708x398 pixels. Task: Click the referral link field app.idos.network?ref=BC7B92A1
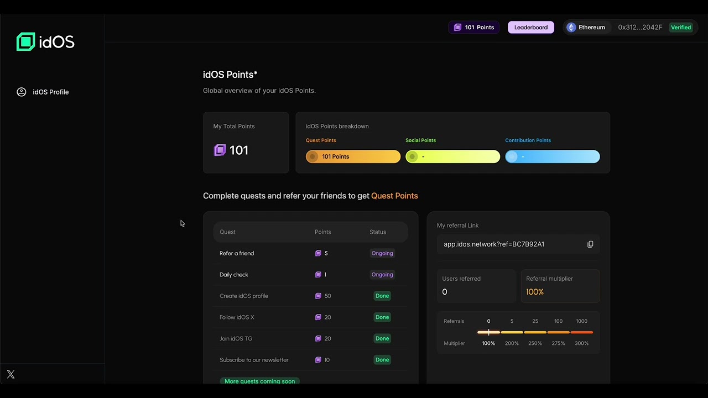tap(518, 244)
